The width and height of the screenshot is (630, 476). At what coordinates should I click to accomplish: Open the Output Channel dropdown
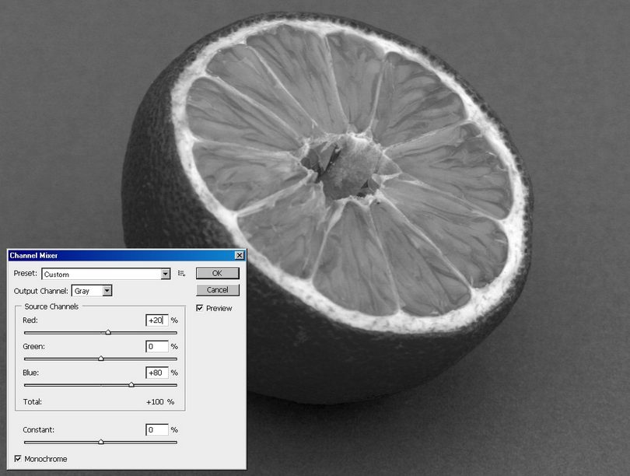(x=107, y=291)
